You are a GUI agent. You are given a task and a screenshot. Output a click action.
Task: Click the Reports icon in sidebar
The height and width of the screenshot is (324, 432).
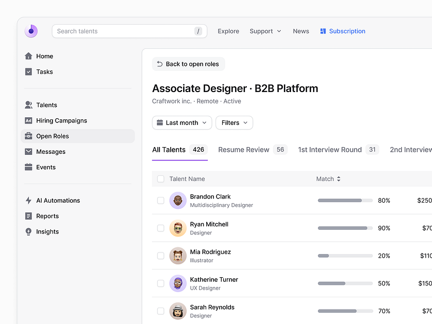click(x=29, y=216)
